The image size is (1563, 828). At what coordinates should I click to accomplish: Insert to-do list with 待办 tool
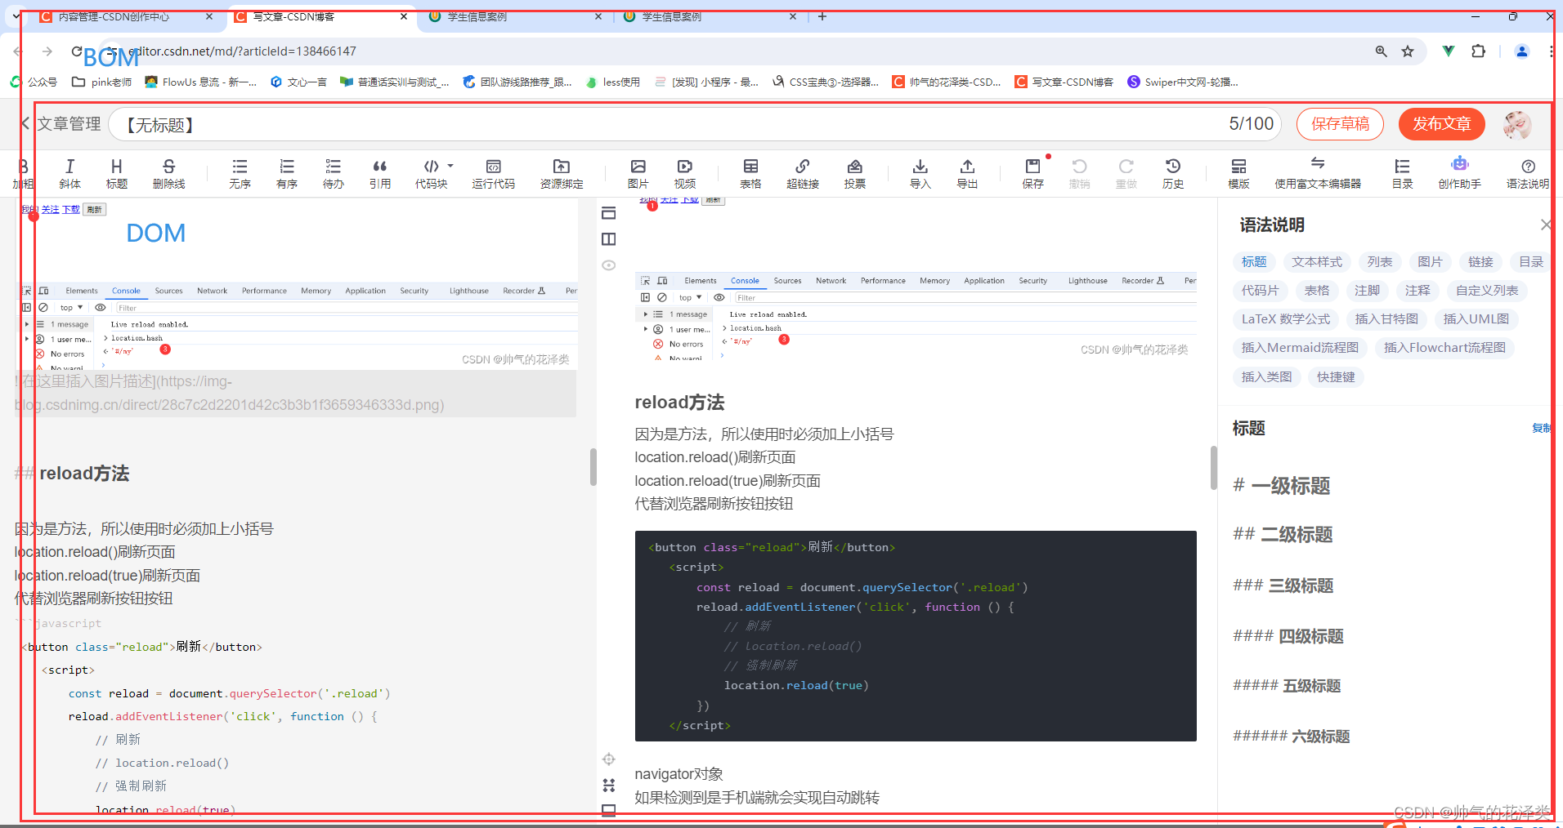coord(334,174)
